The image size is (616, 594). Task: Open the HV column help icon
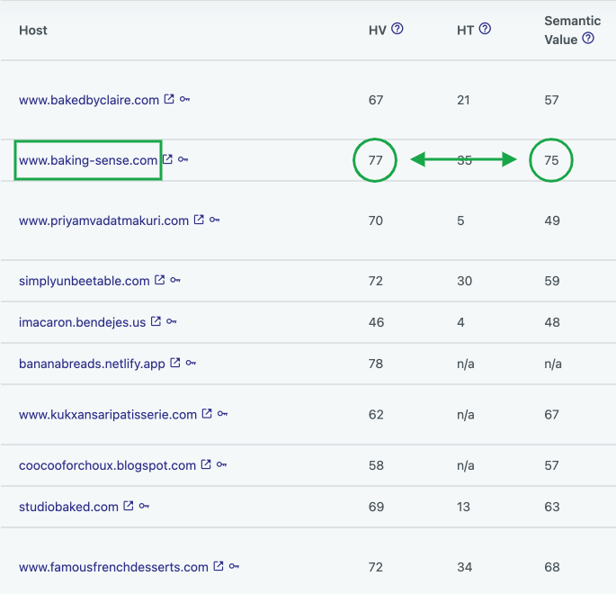pyautogui.click(x=397, y=29)
